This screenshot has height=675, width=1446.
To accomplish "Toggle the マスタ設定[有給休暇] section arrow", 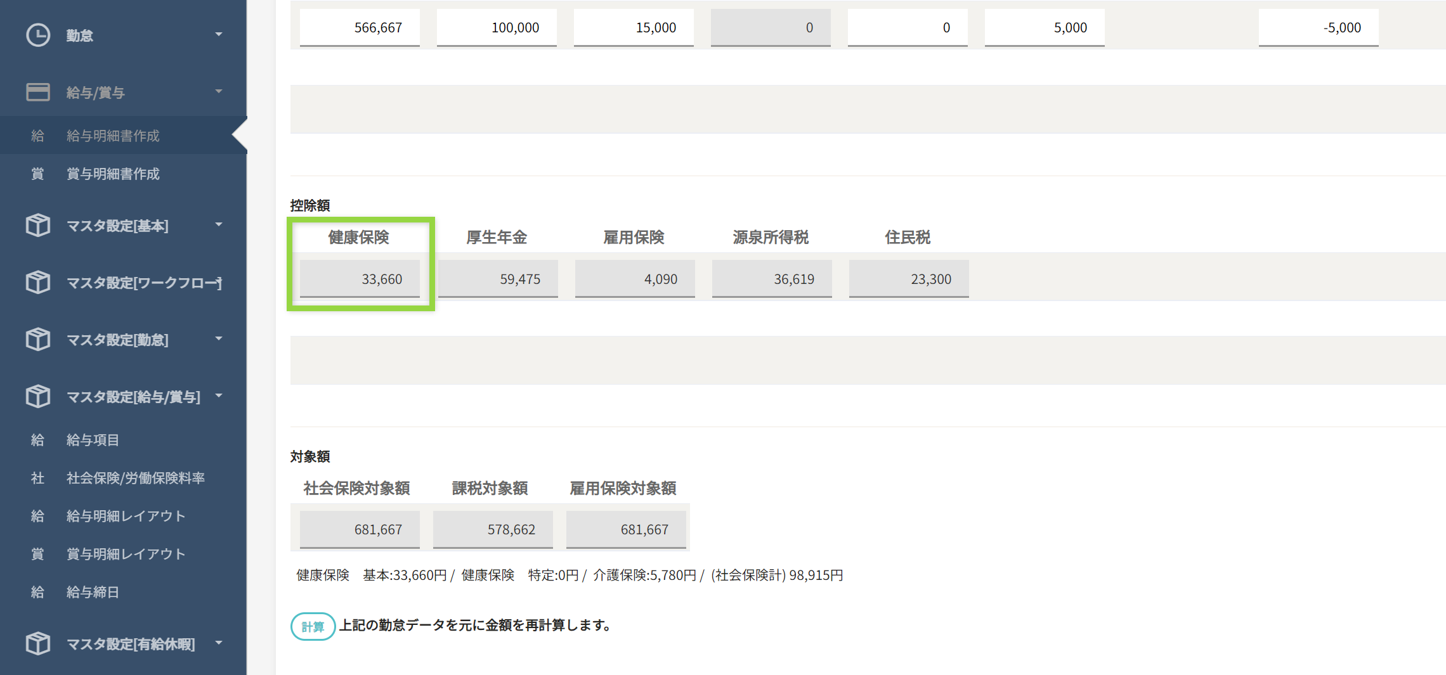I will (x=219, y=643).
